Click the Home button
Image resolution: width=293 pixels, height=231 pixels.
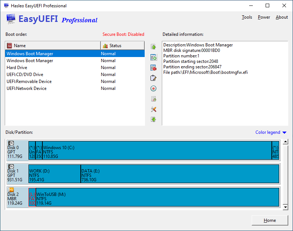click(270, 220)
